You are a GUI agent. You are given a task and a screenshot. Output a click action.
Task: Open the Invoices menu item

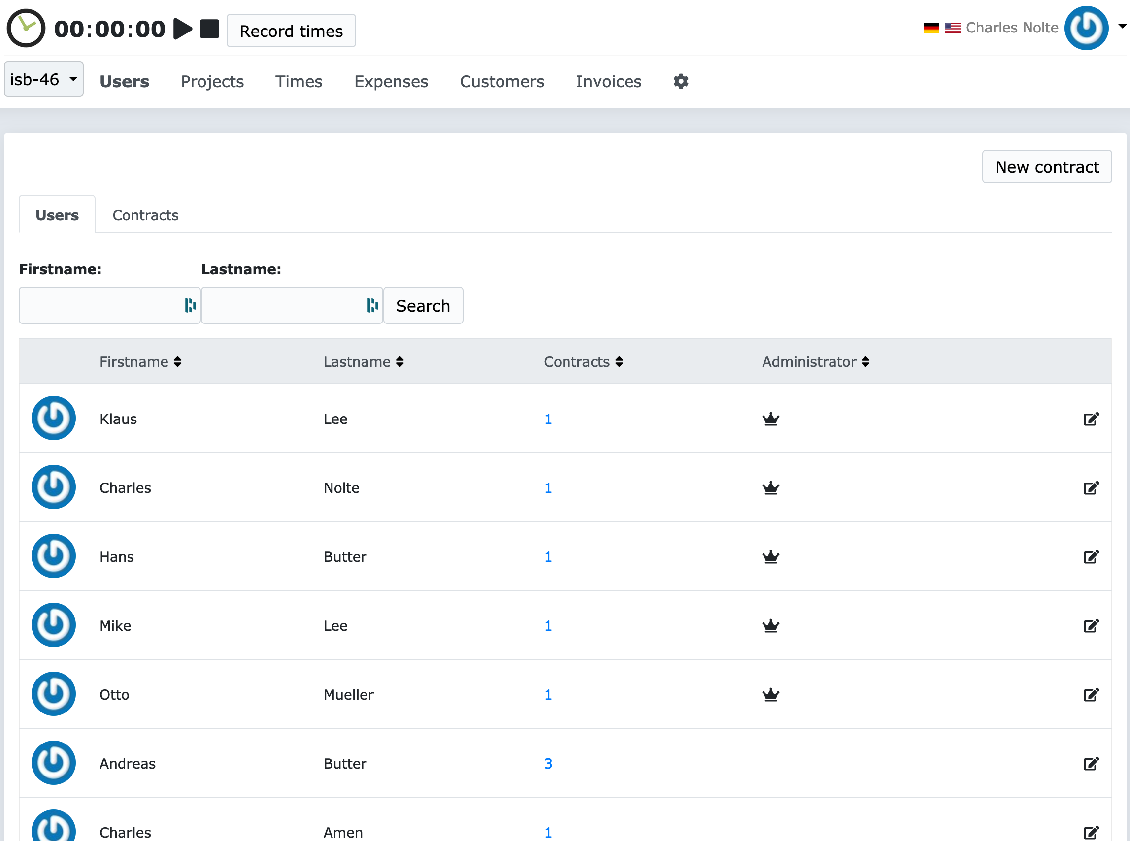click(608, 81)
